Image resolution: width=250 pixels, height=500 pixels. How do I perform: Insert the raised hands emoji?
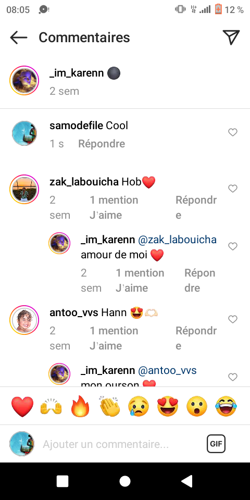click(51, 407)
